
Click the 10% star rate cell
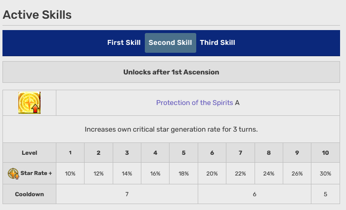click(x=70, y=174)
